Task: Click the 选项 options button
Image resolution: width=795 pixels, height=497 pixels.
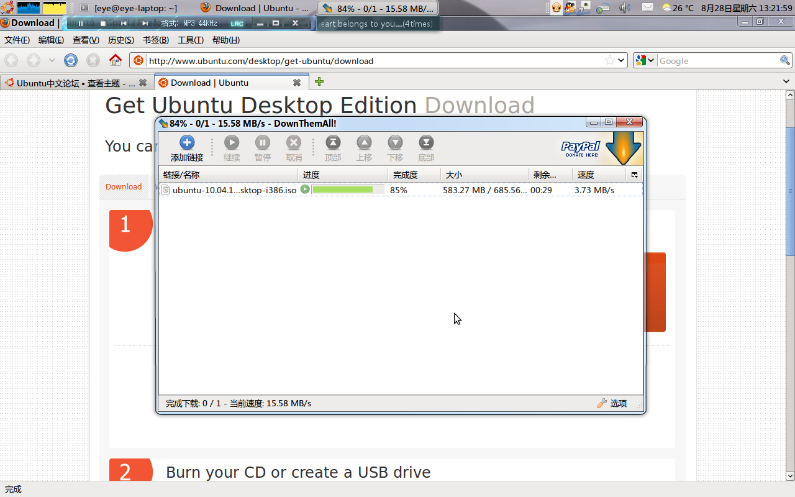Action: 612,403
